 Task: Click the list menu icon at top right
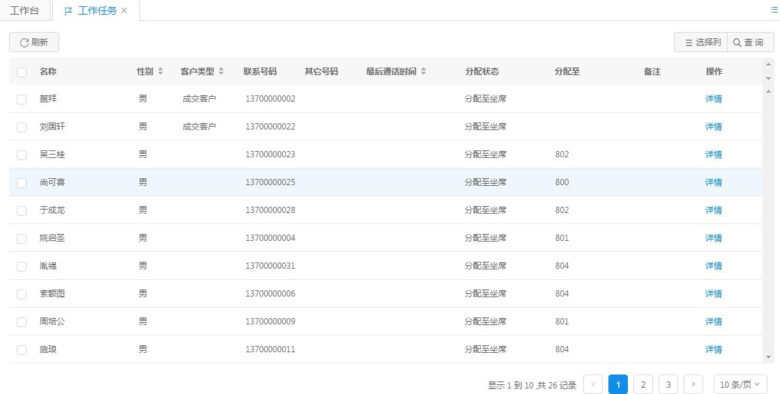coord(773,10)
